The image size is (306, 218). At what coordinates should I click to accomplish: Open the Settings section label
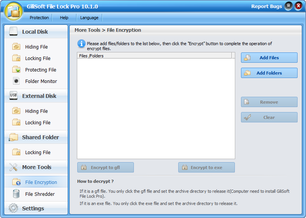[x=33, y=208]
